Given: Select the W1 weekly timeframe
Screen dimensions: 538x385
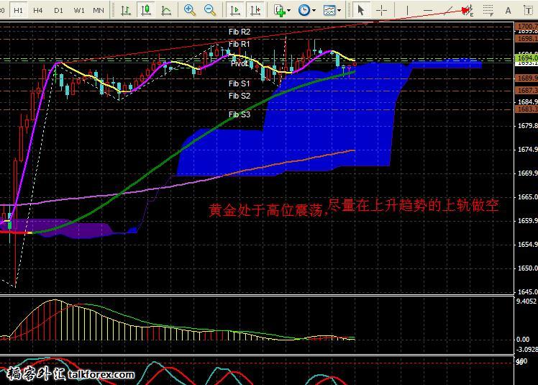Looking at the screenshot, I should coord(78,10).
